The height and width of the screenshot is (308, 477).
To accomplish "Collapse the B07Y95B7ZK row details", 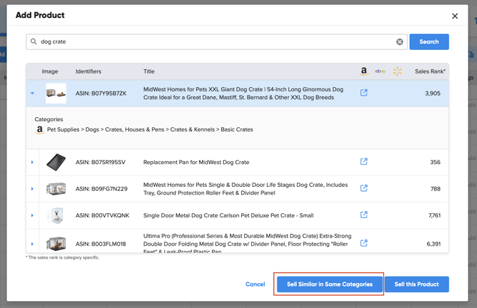I will (33, 93).
